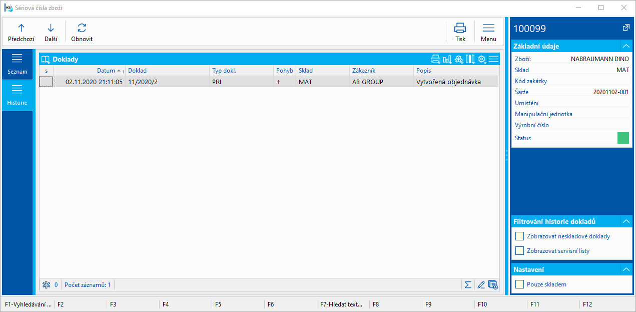Enable Zobrazovat neskladové doklady checkbox
636x312 pixels.
519,236
